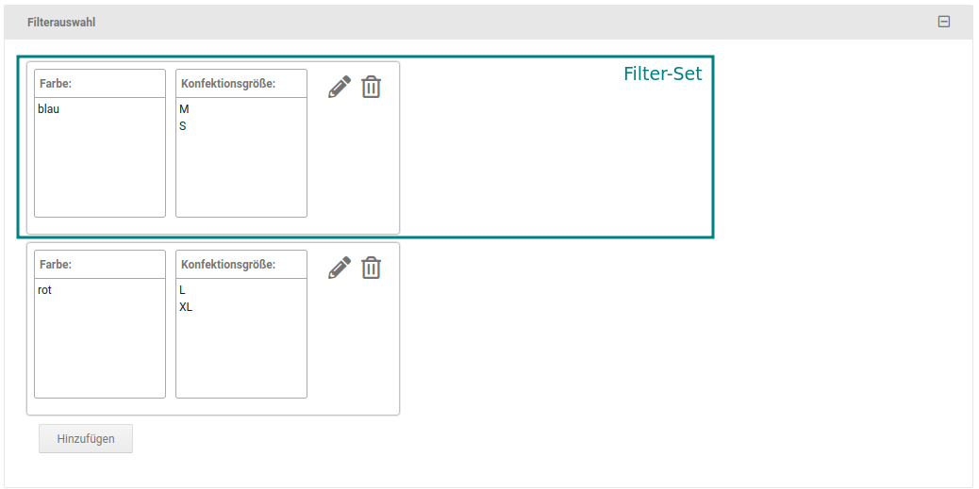Click the Farbe header above rot
Viewport: 979px width, 489px height.
click(56, 265)
